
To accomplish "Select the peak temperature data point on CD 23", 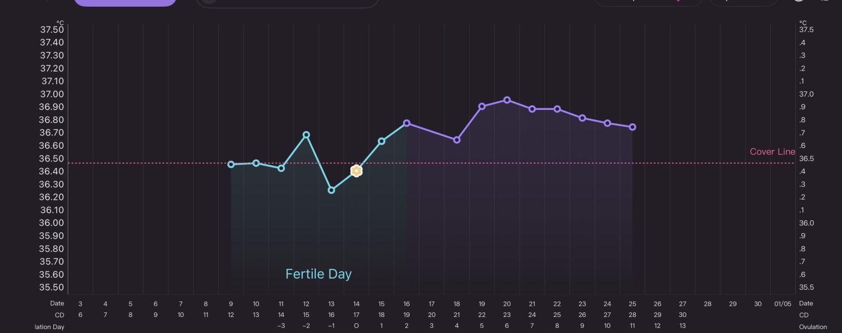I will coord(507,100).
